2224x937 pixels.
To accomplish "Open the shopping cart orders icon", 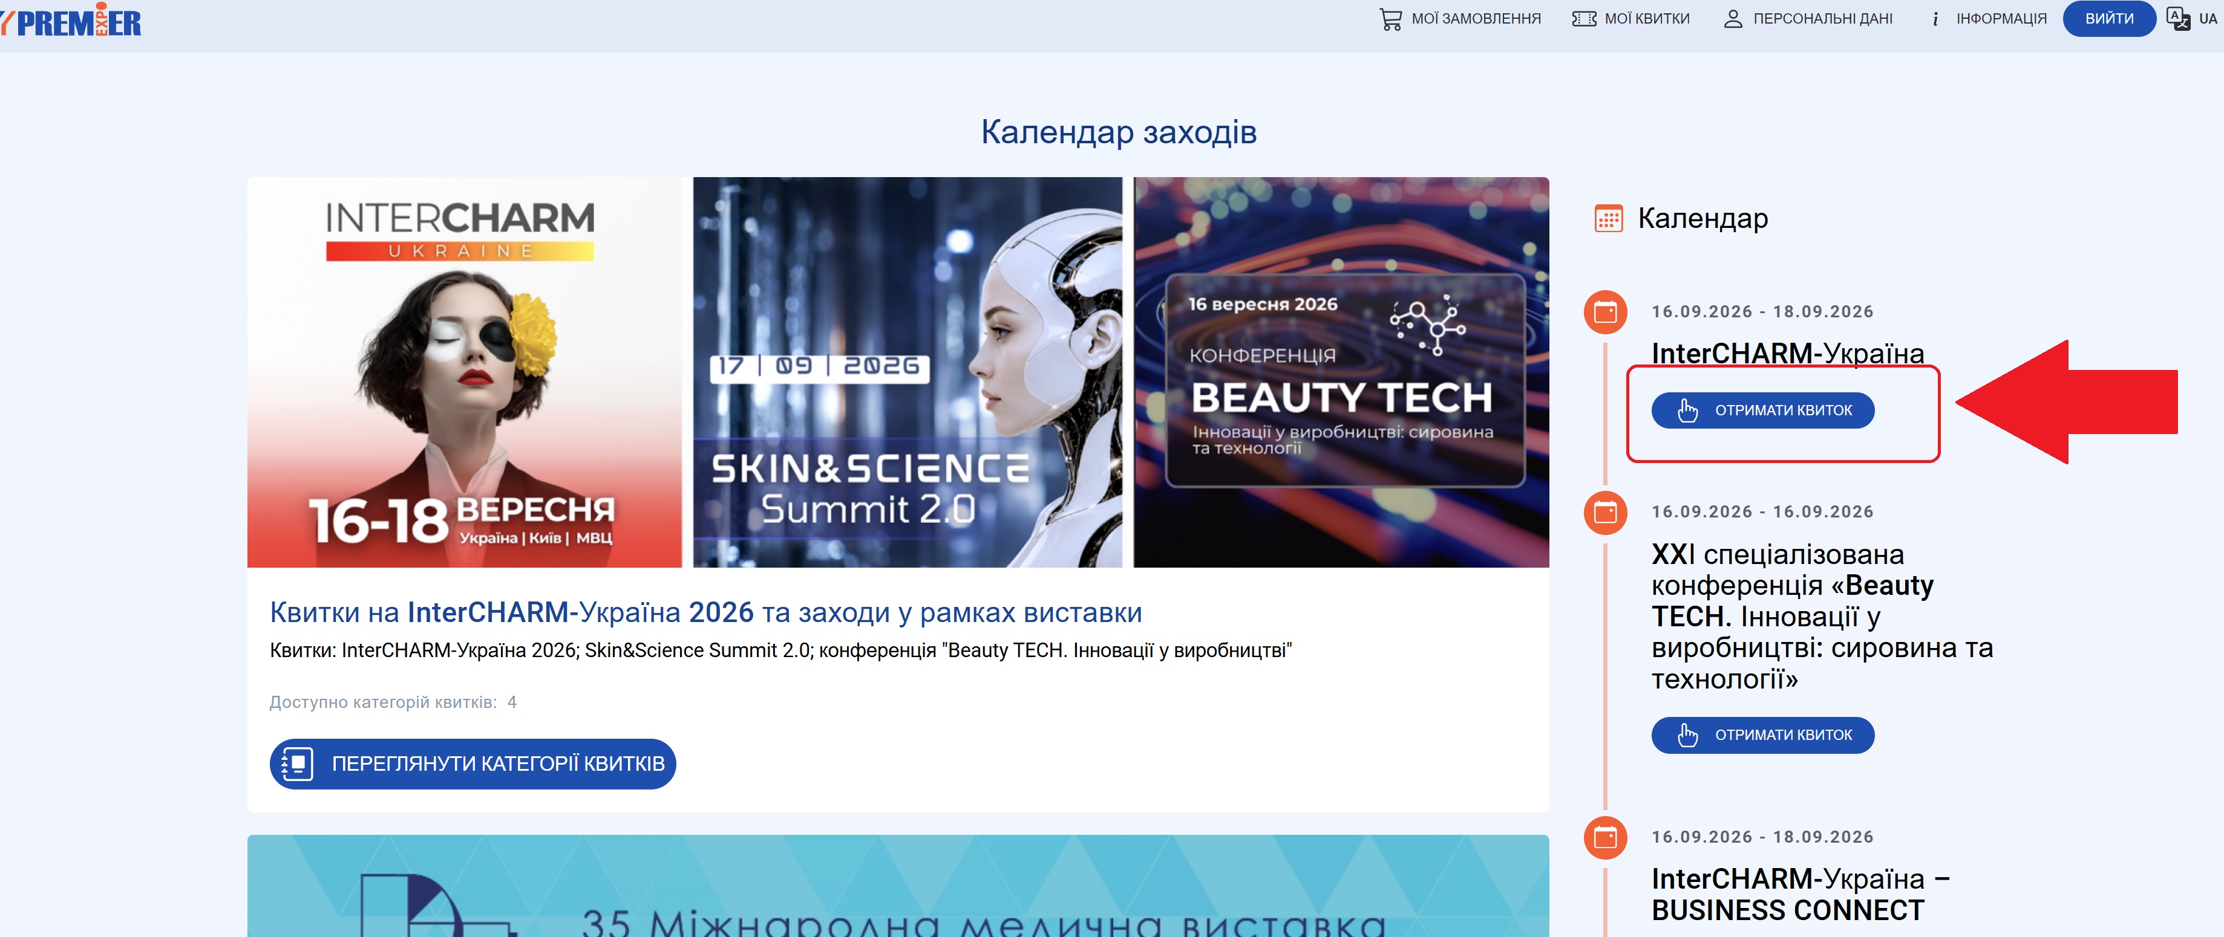I will (1390, 19).
